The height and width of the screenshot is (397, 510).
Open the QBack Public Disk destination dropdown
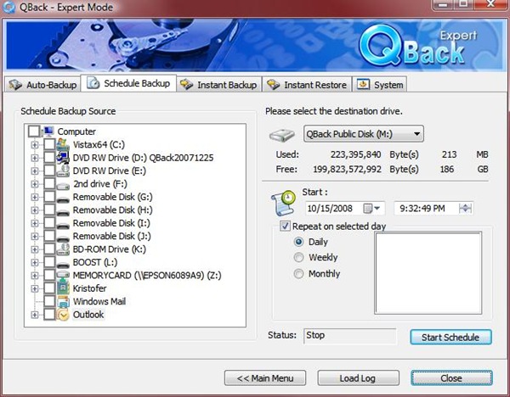click(x=416, y=133)
